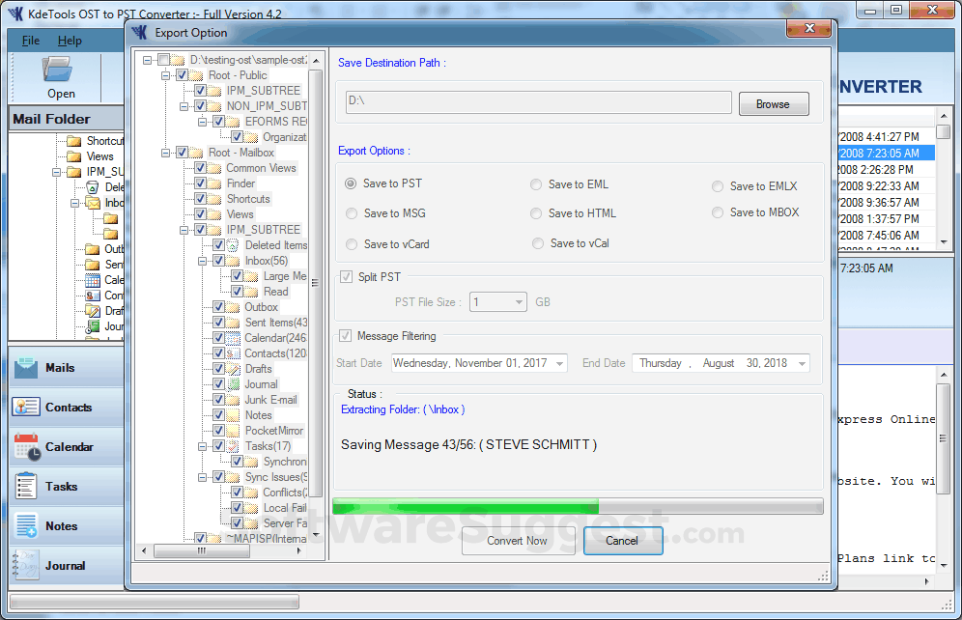Open the Help menu
This screenshot has width=962, height=620.
(x=70, y=41)
